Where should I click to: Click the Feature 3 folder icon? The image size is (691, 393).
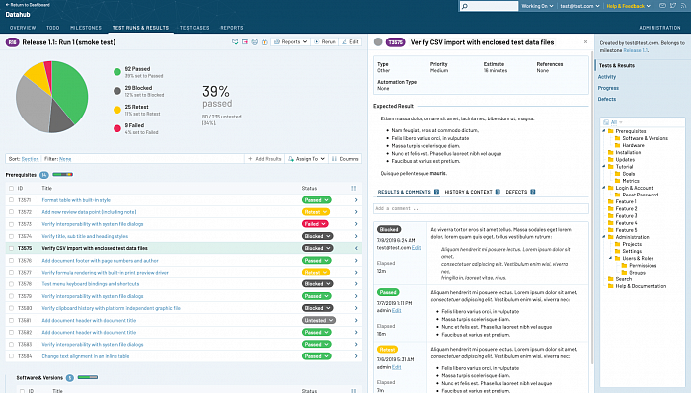610,216
